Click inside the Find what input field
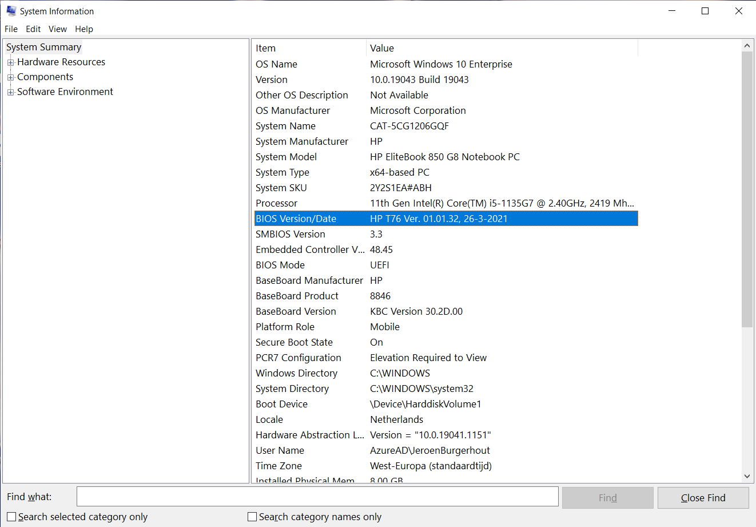This screenshot has height=527, width=756. click(x=317, y=496)
